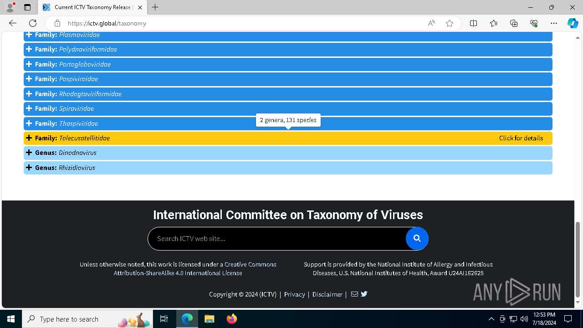This screenshot has height=328, width=583.
Task: Click the taskbar Type here to search box
Action: pyautogui.click(x=88, y=319)
